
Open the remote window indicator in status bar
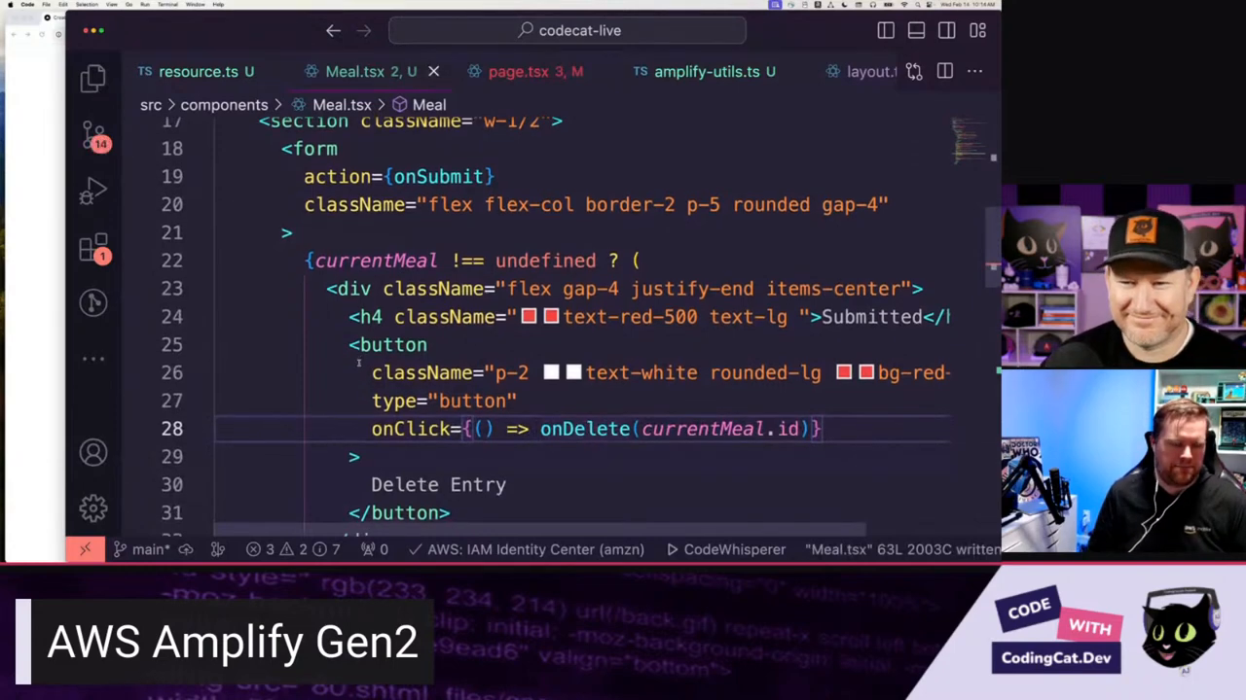coord(85,549)
